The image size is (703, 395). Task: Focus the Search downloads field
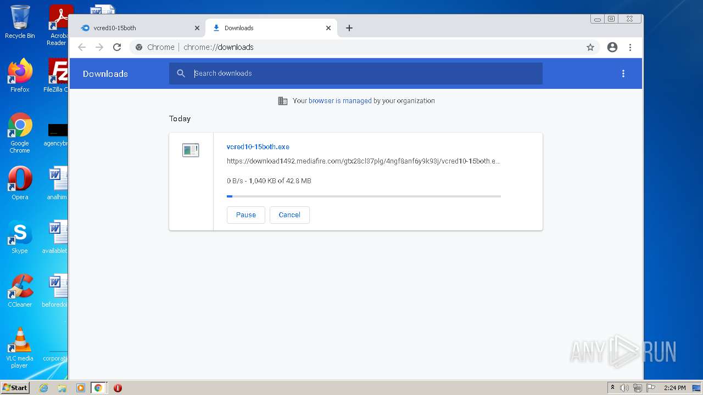click(356, 74)
